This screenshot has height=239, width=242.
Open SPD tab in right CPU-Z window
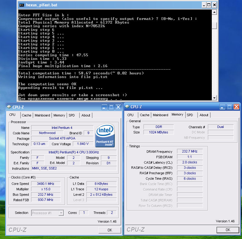190,115
